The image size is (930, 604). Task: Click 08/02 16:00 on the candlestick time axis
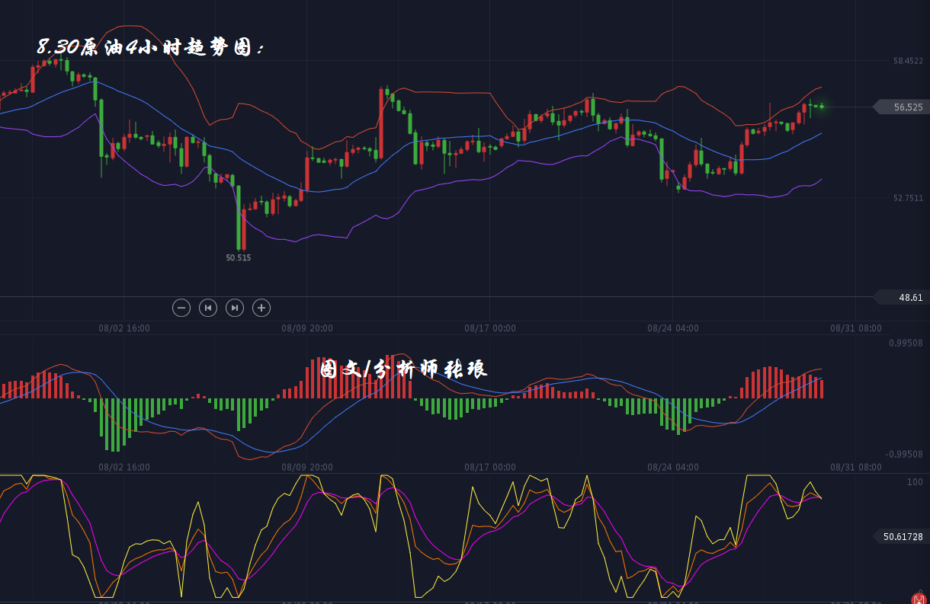tap(124, 328)
